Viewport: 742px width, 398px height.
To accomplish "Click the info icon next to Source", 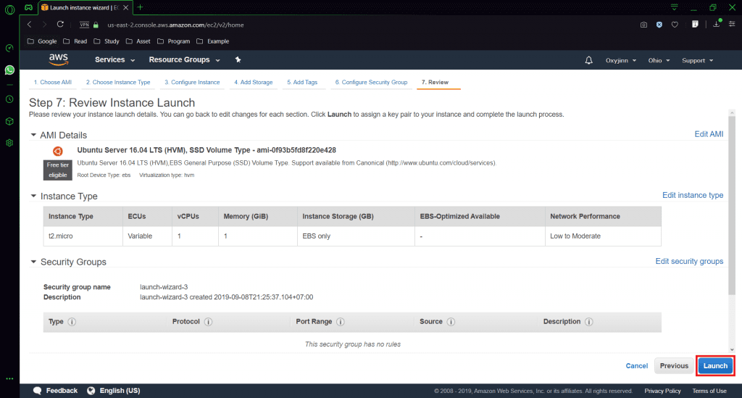I will coord(450,322).
